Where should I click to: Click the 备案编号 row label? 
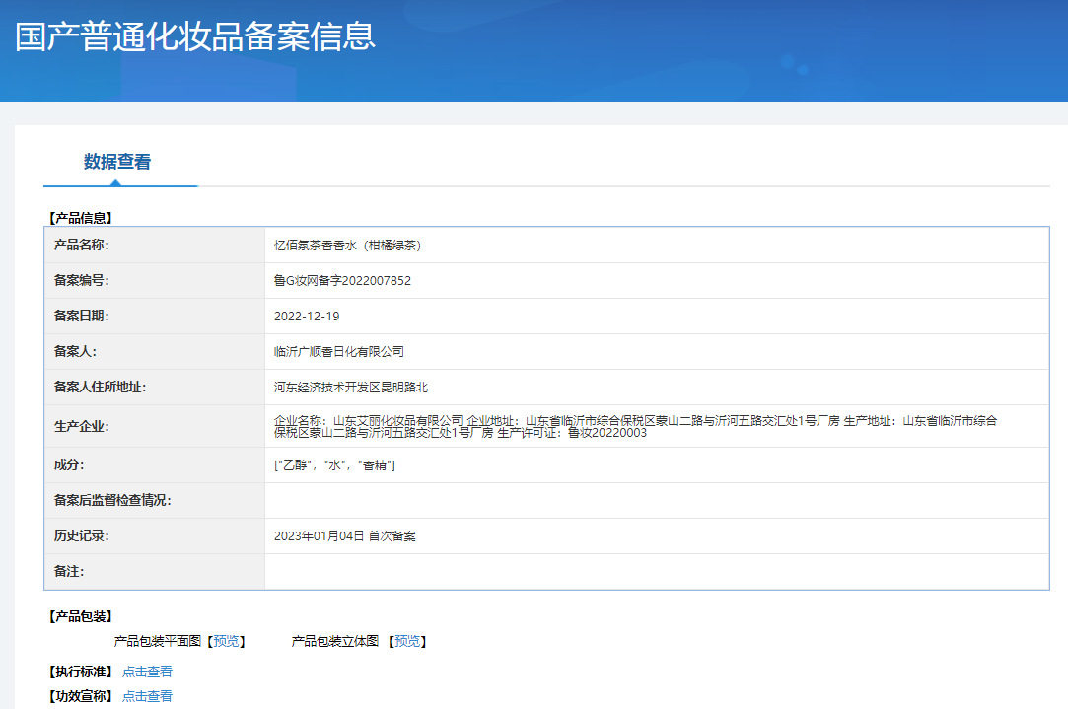pyautogui.click(x=81, y=280)
